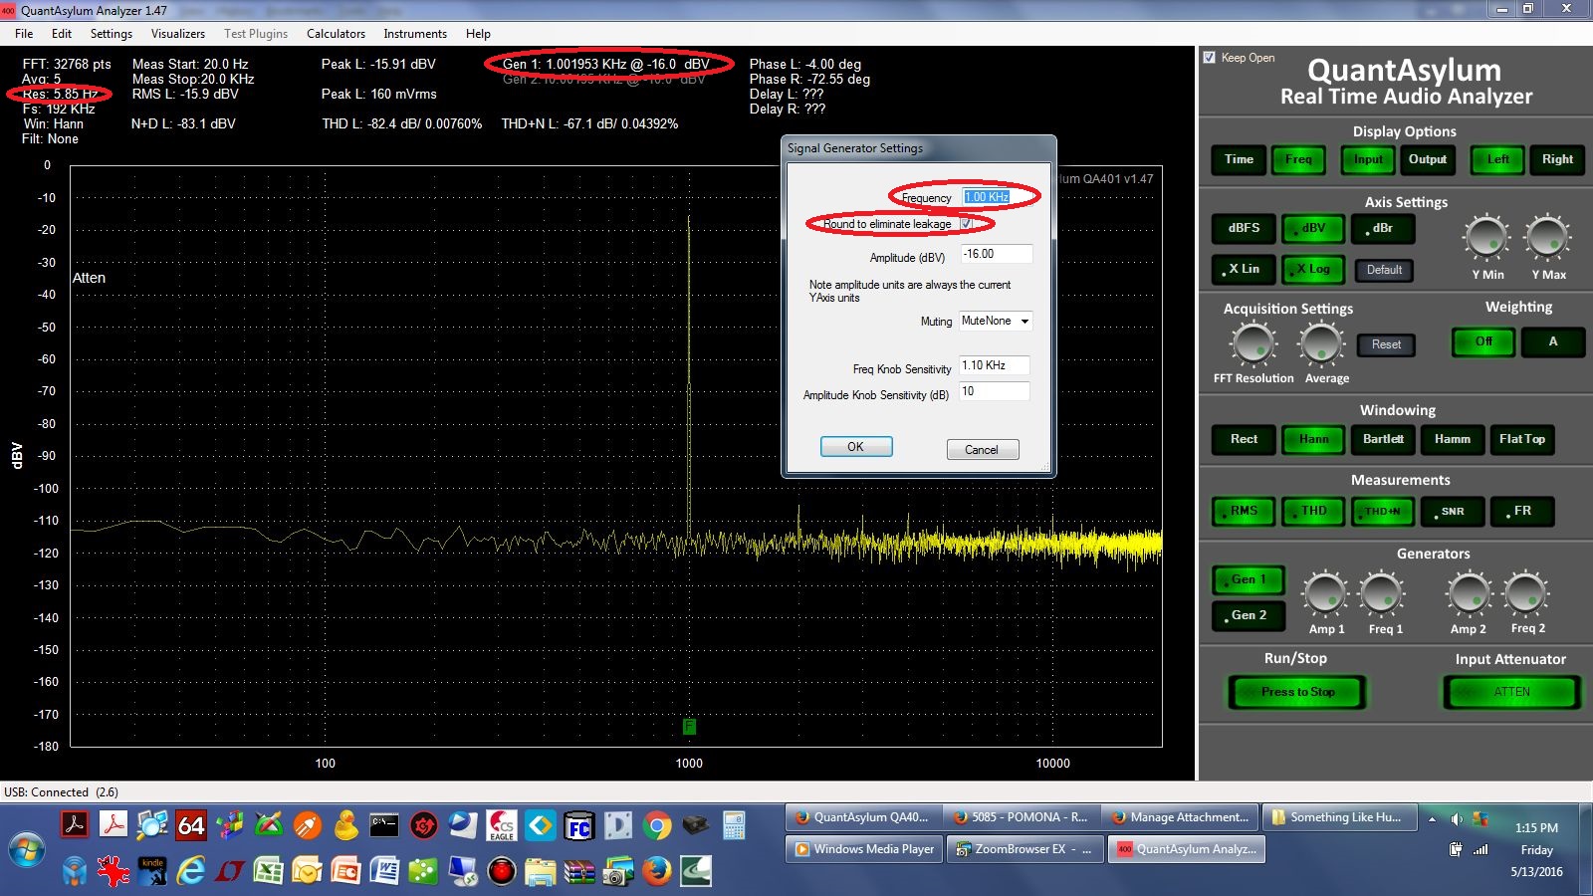Toggle the Right channel display
Screen dimensions: 1593x896
click(x=1557, y=159)
